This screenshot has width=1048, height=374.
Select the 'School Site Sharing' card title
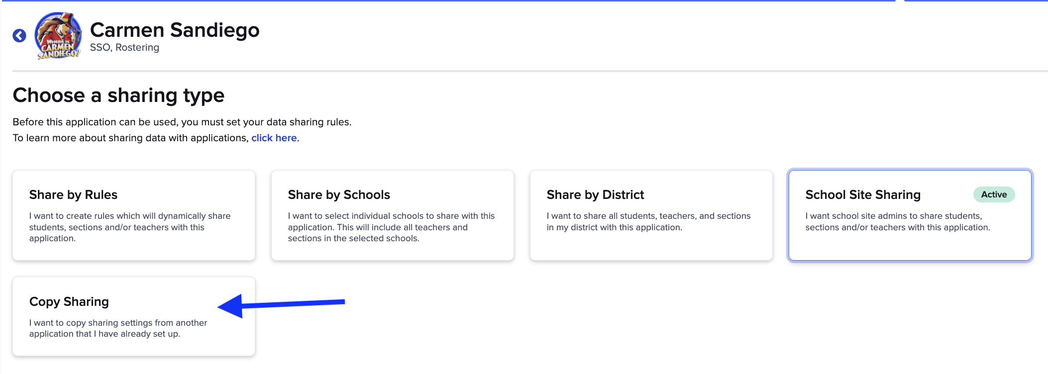[863, 194]
